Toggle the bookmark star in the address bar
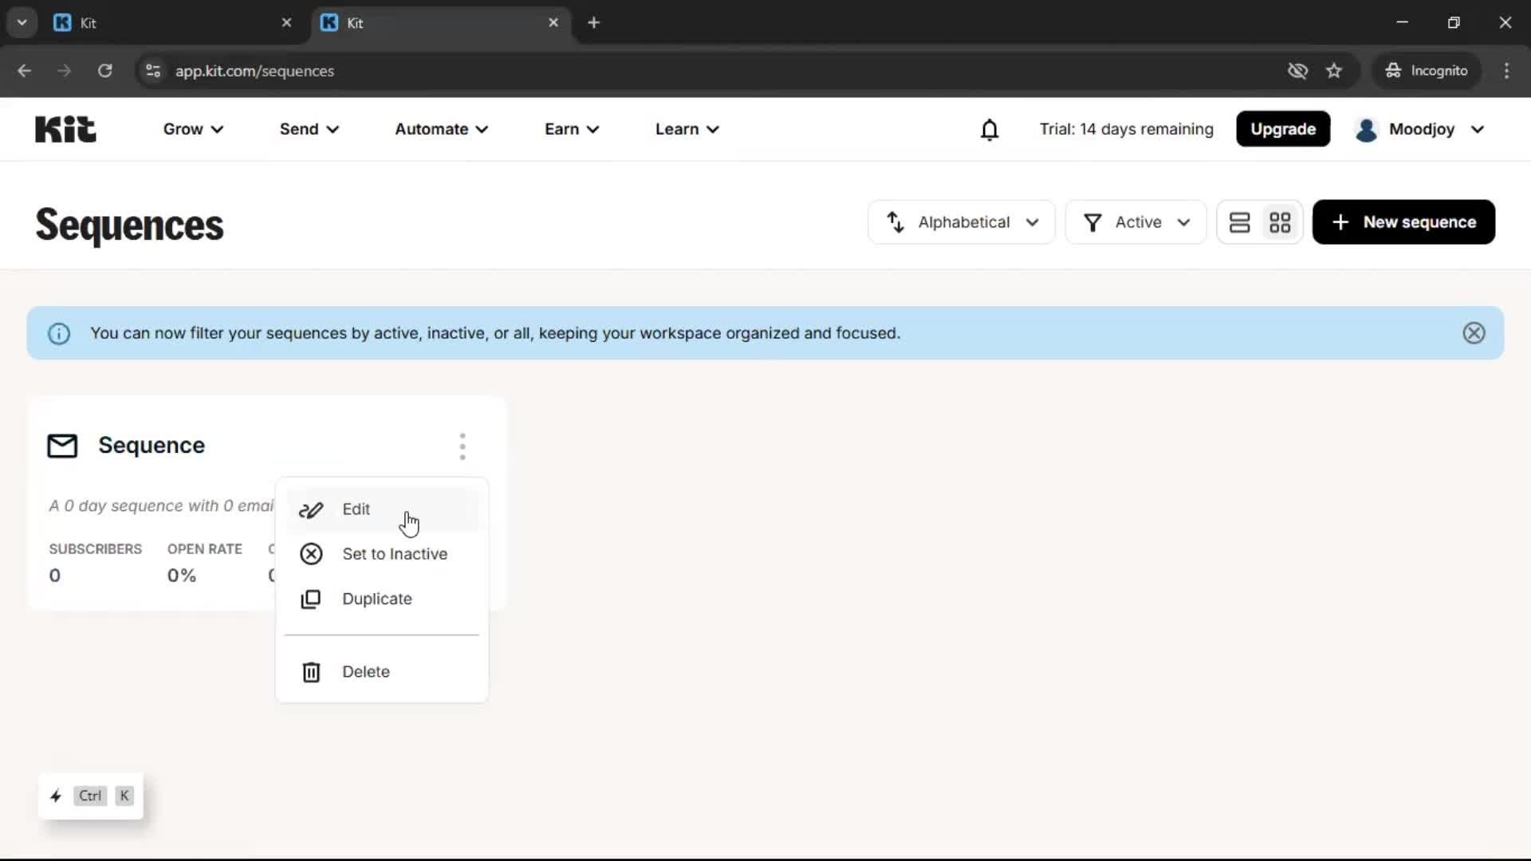1531x861 pixels. 1334,70
